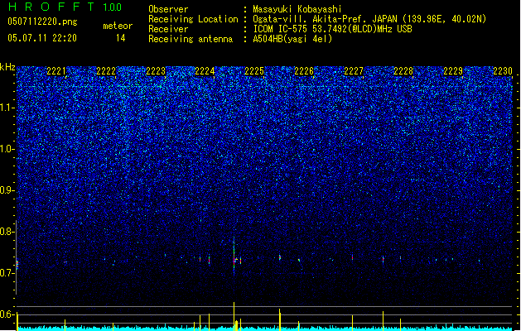This screenshot has height=331, width=521.
Task: Click the tallest yellow intensity spike
Action: [x=234, y=316]
